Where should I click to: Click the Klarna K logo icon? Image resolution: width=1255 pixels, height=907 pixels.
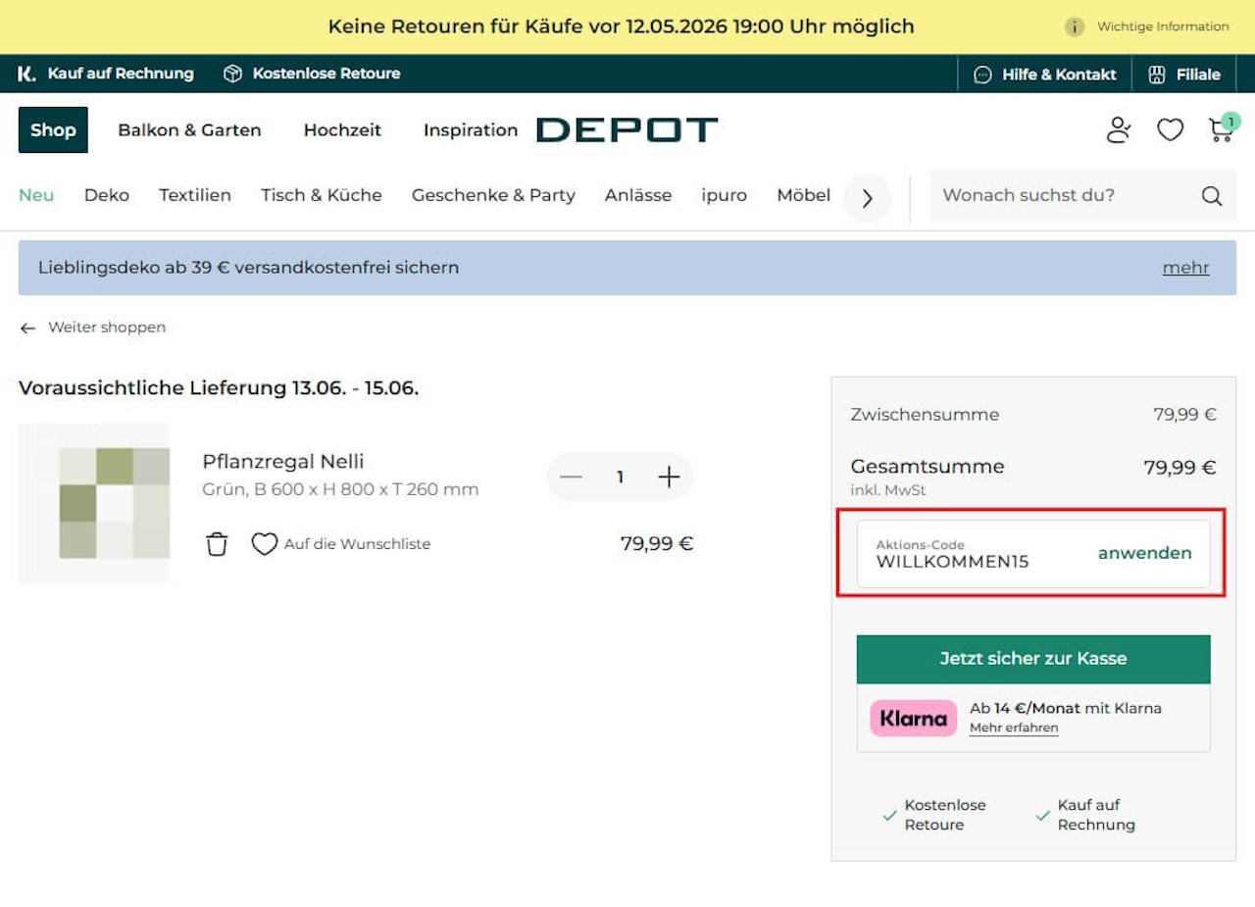pyautogui.click(x=27, y=74)
